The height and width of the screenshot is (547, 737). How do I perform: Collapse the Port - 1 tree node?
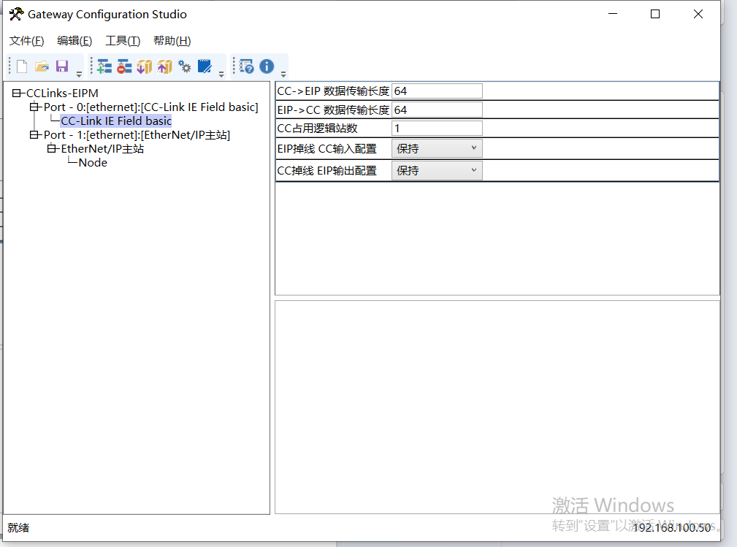click(x=34, y=135)
